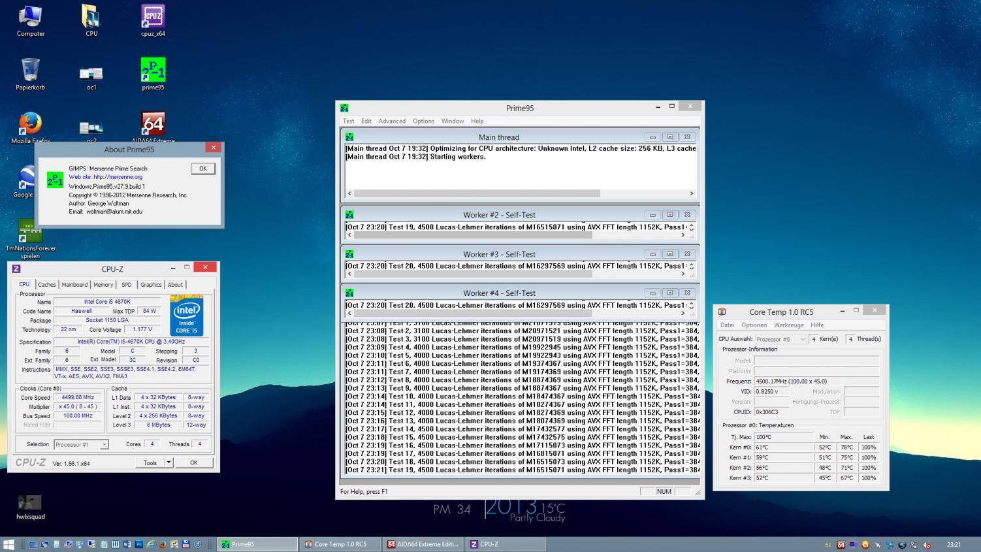Open CPU Auswahl Prozessor #0 dropdown
Viewport: 981px width, 552px height.
pyautogui.click(x=781, y=339)
